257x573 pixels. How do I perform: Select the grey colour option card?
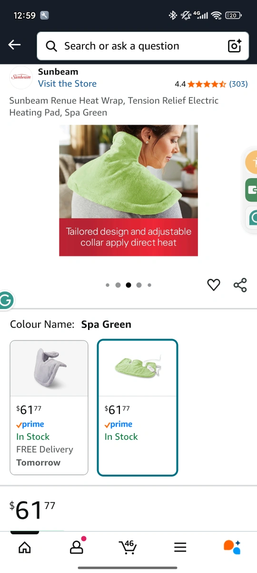[49, 407]
